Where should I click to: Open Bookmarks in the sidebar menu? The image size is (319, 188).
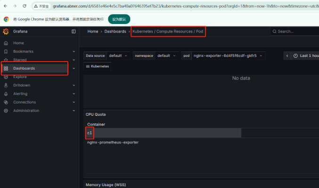pos(23,52)
